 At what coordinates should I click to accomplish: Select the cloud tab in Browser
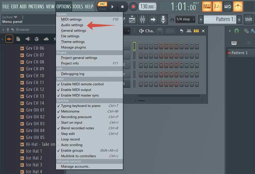[x=46, y=39]
